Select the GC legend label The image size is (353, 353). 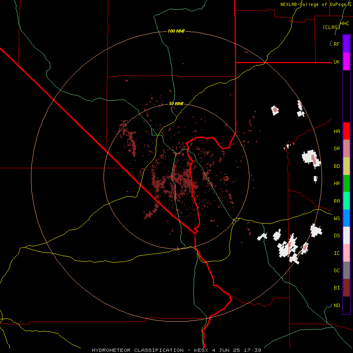337,271
